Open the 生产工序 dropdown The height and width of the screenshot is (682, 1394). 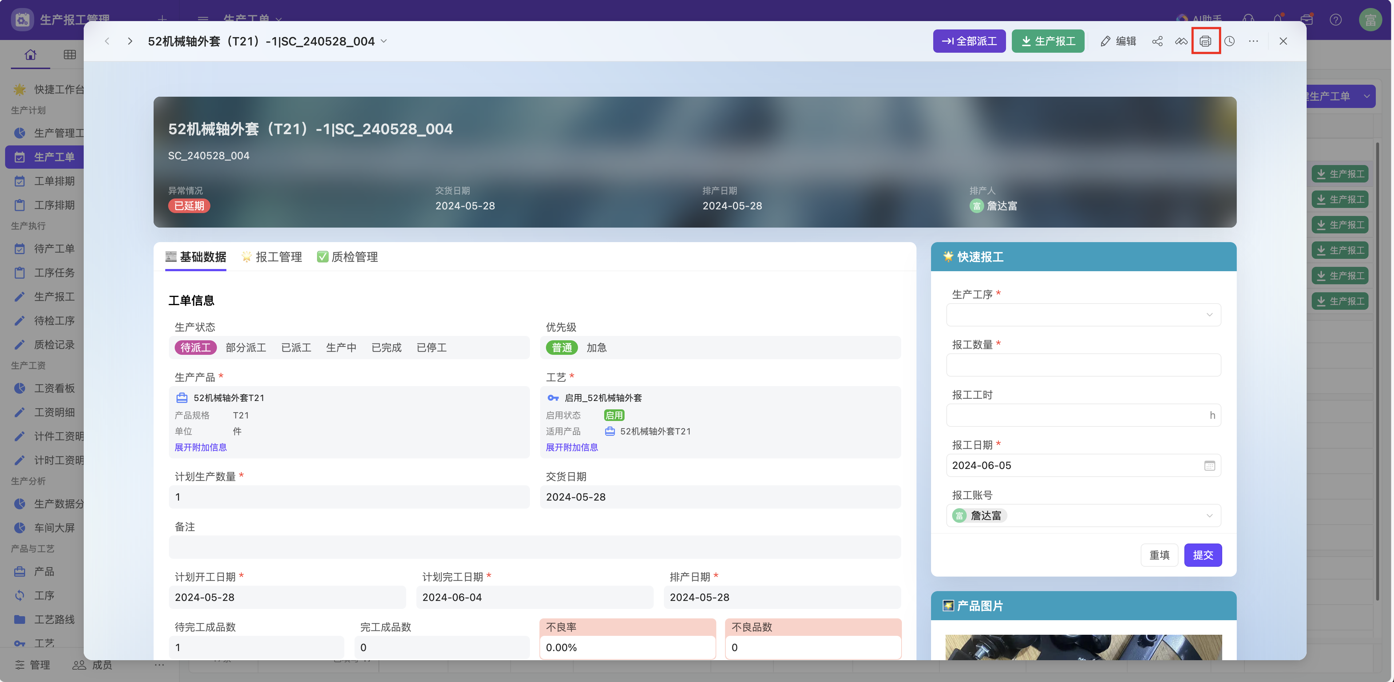pos(1084,315)
